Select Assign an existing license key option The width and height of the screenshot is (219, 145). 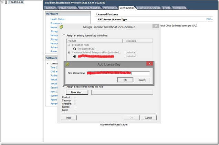click(64, 35)
